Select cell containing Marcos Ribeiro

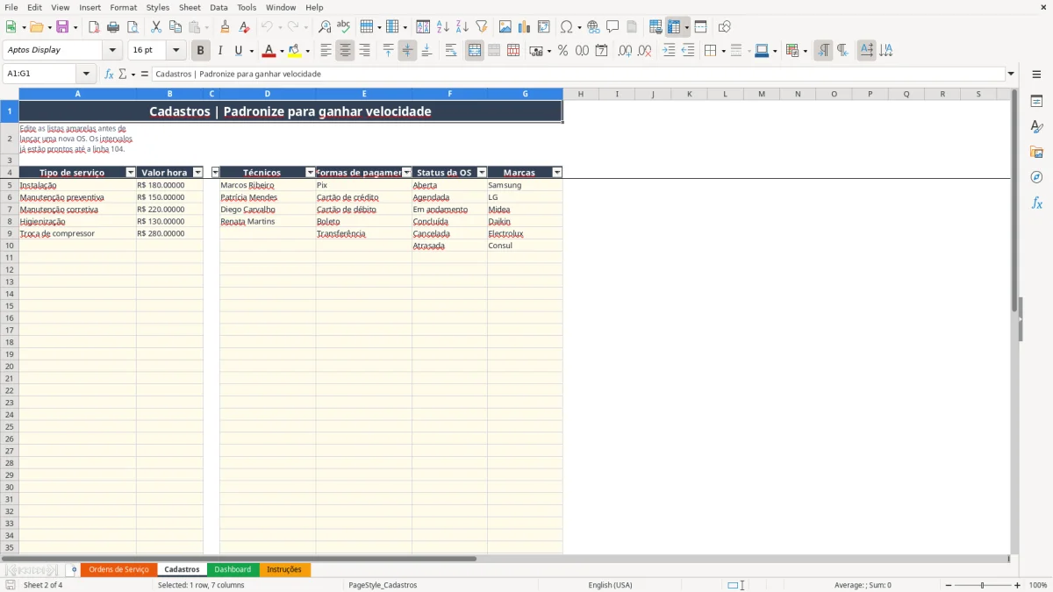[x=268, y=185]
